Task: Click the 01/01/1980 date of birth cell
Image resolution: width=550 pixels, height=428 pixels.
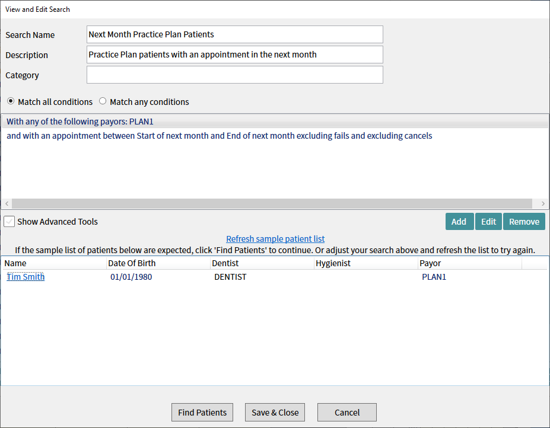Action: coord(131,277)
